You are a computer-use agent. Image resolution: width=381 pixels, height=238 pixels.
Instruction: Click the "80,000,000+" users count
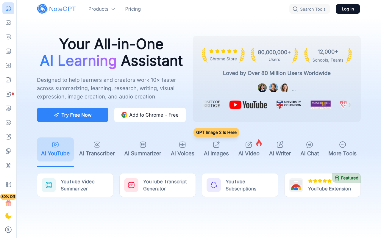274,52
